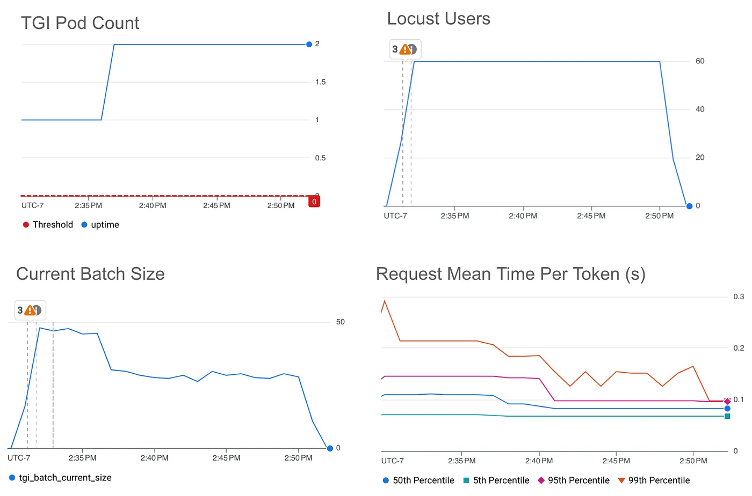Toggle the 95th Percentile legend item

point(574,480)
